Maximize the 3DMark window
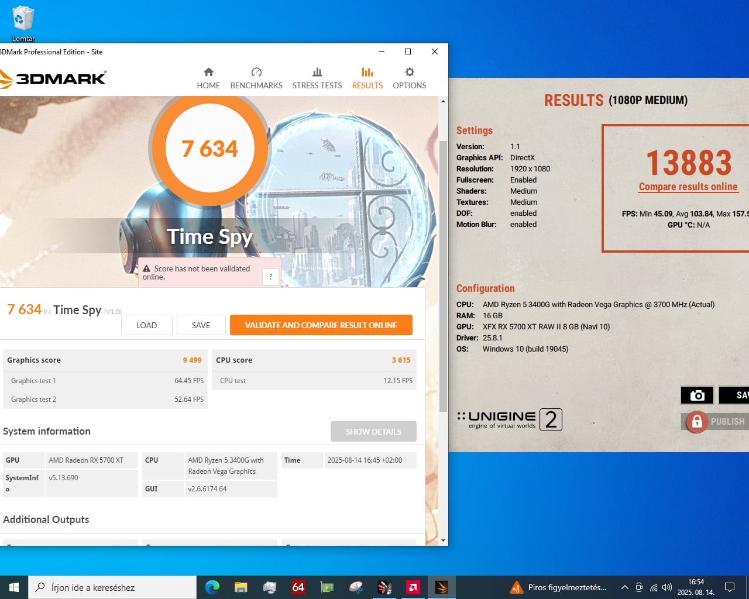This screenshot has height=599, width=749. [x=408, y=51]
